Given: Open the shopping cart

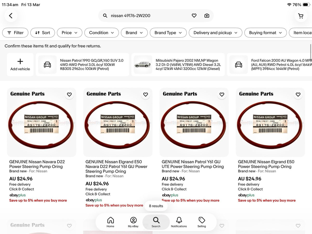Looking at the screenshot, I should (x=301, y=16).
